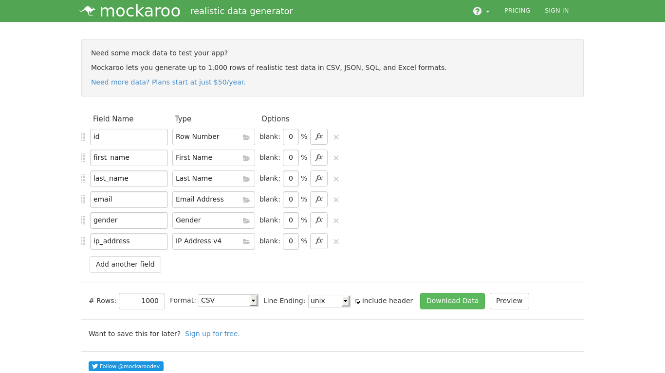Open the unix line ending dropdown

click(329, 301)
